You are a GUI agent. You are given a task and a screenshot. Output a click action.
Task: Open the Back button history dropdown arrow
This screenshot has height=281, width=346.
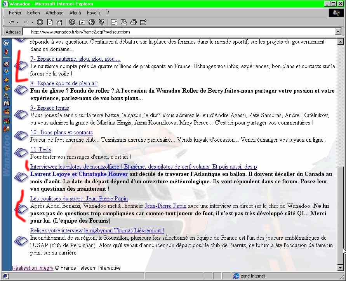pyautogui.click(x=17, y=22)
